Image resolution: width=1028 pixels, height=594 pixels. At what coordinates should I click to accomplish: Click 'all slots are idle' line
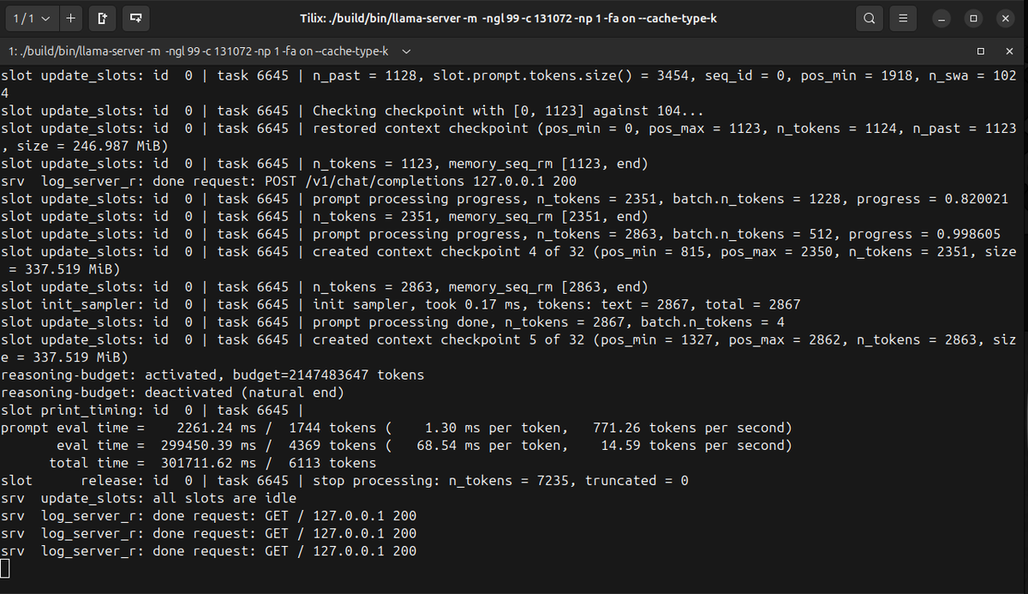(x=226, y=497)
